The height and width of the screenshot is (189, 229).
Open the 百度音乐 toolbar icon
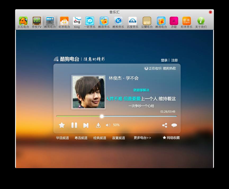(133, 23)
